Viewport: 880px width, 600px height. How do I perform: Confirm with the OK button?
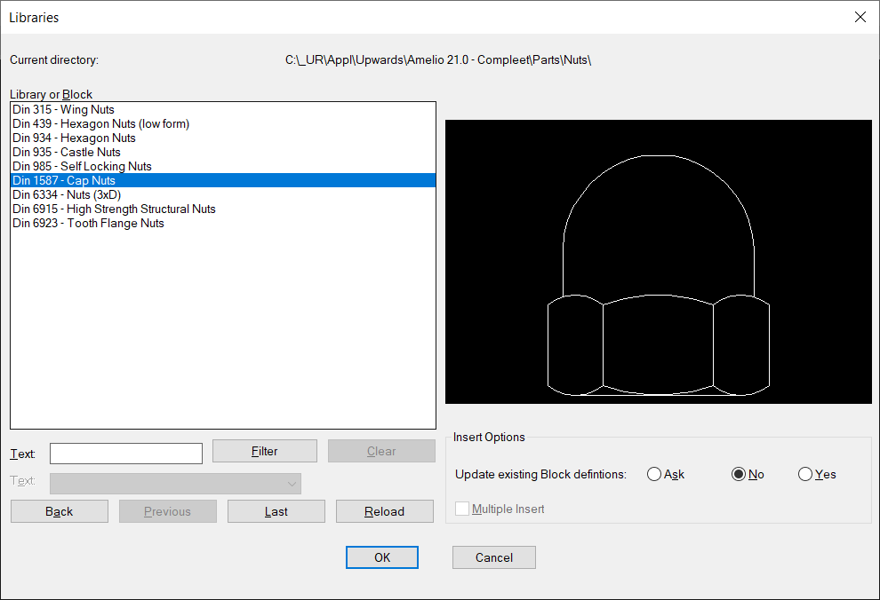382,557
